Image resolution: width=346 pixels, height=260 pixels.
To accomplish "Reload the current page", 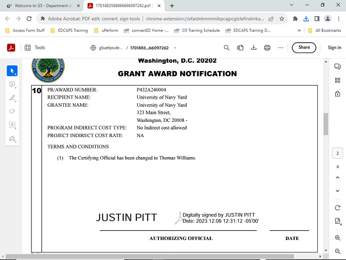I will coord(29,19).
